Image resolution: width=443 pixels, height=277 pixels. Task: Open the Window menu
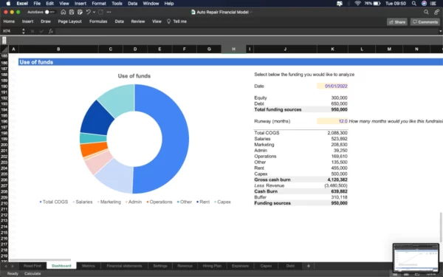[151, 4]
